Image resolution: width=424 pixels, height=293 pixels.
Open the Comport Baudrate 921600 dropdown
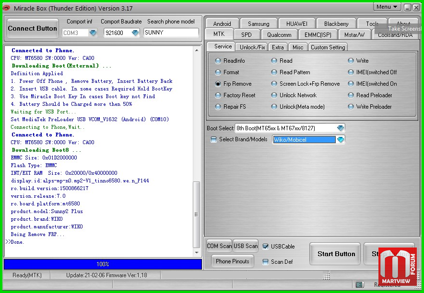[x=135, y=33]
